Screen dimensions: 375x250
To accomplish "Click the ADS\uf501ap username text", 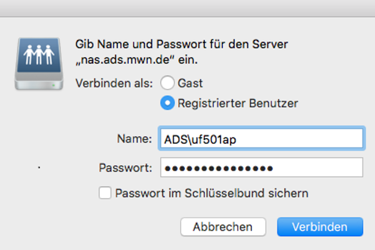I will click(196, 139).
